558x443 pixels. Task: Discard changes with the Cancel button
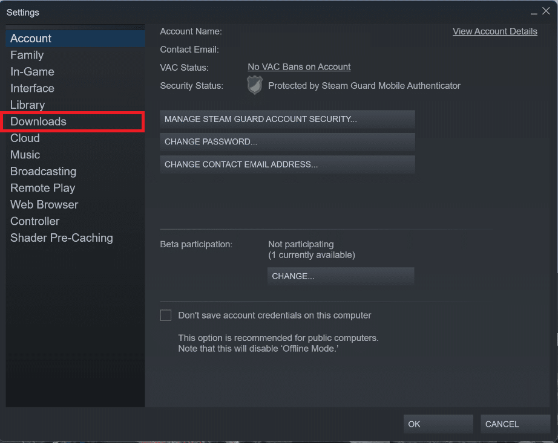click(515, 424)
